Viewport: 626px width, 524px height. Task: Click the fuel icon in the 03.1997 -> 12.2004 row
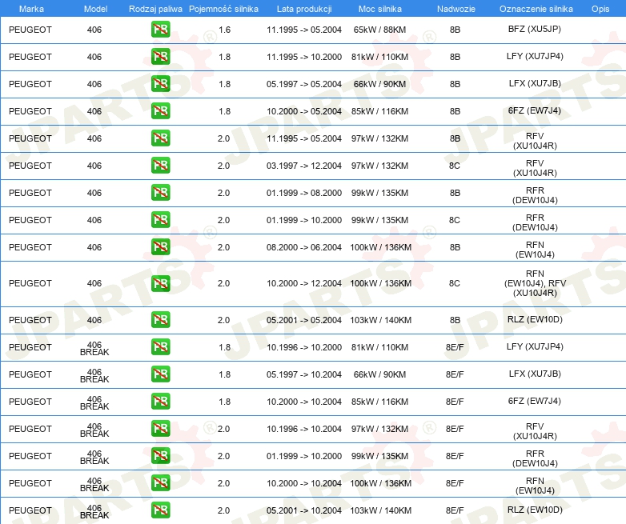click(x=160, y=166)
